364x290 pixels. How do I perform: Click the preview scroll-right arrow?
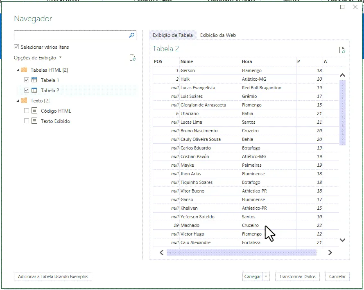click(330, 252)
